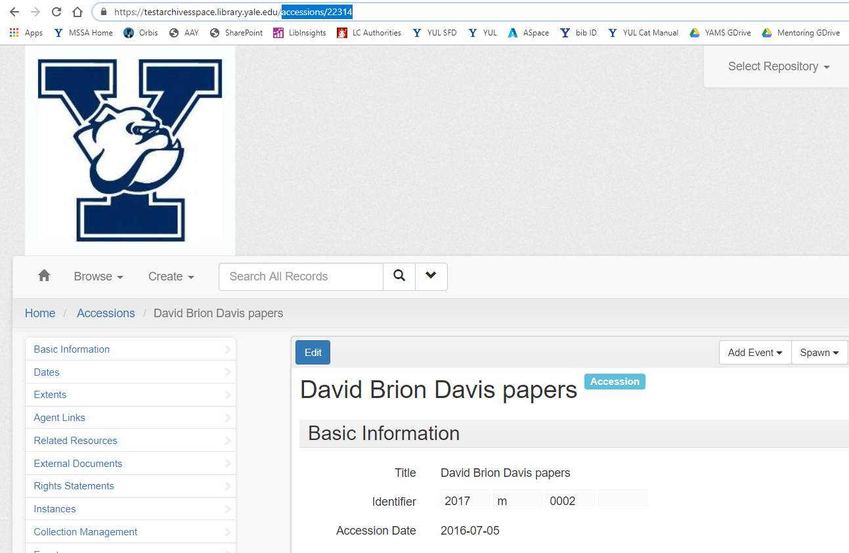Click the Yale bulldog logo
849x553 pixels.
click(130, 150)
